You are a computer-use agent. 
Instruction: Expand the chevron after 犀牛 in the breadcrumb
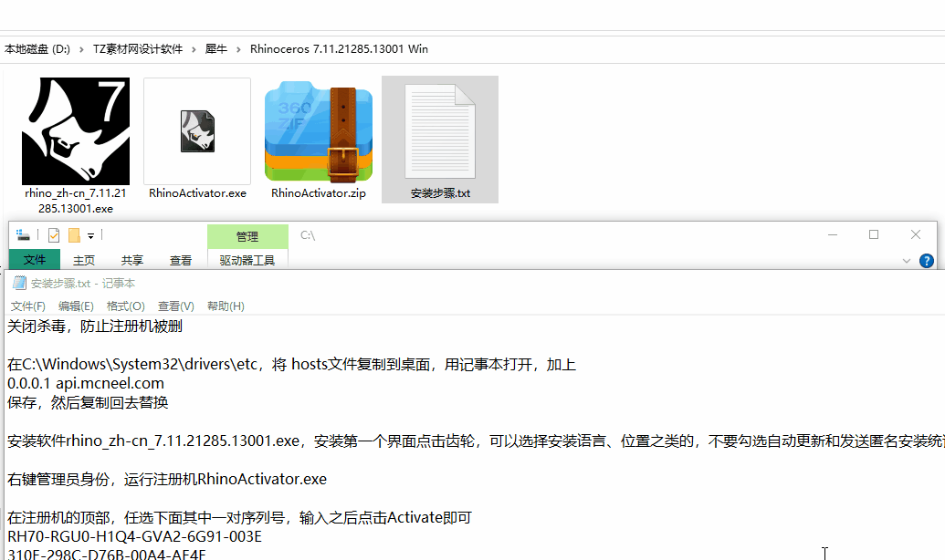(238, 49)
